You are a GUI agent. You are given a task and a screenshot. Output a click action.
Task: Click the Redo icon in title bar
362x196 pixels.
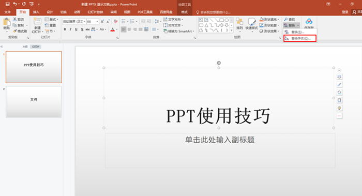24,4
